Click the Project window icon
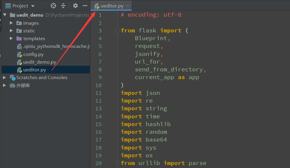Viewport: 290px width, 168px height. pyautogui.click(x=8, y=6)
